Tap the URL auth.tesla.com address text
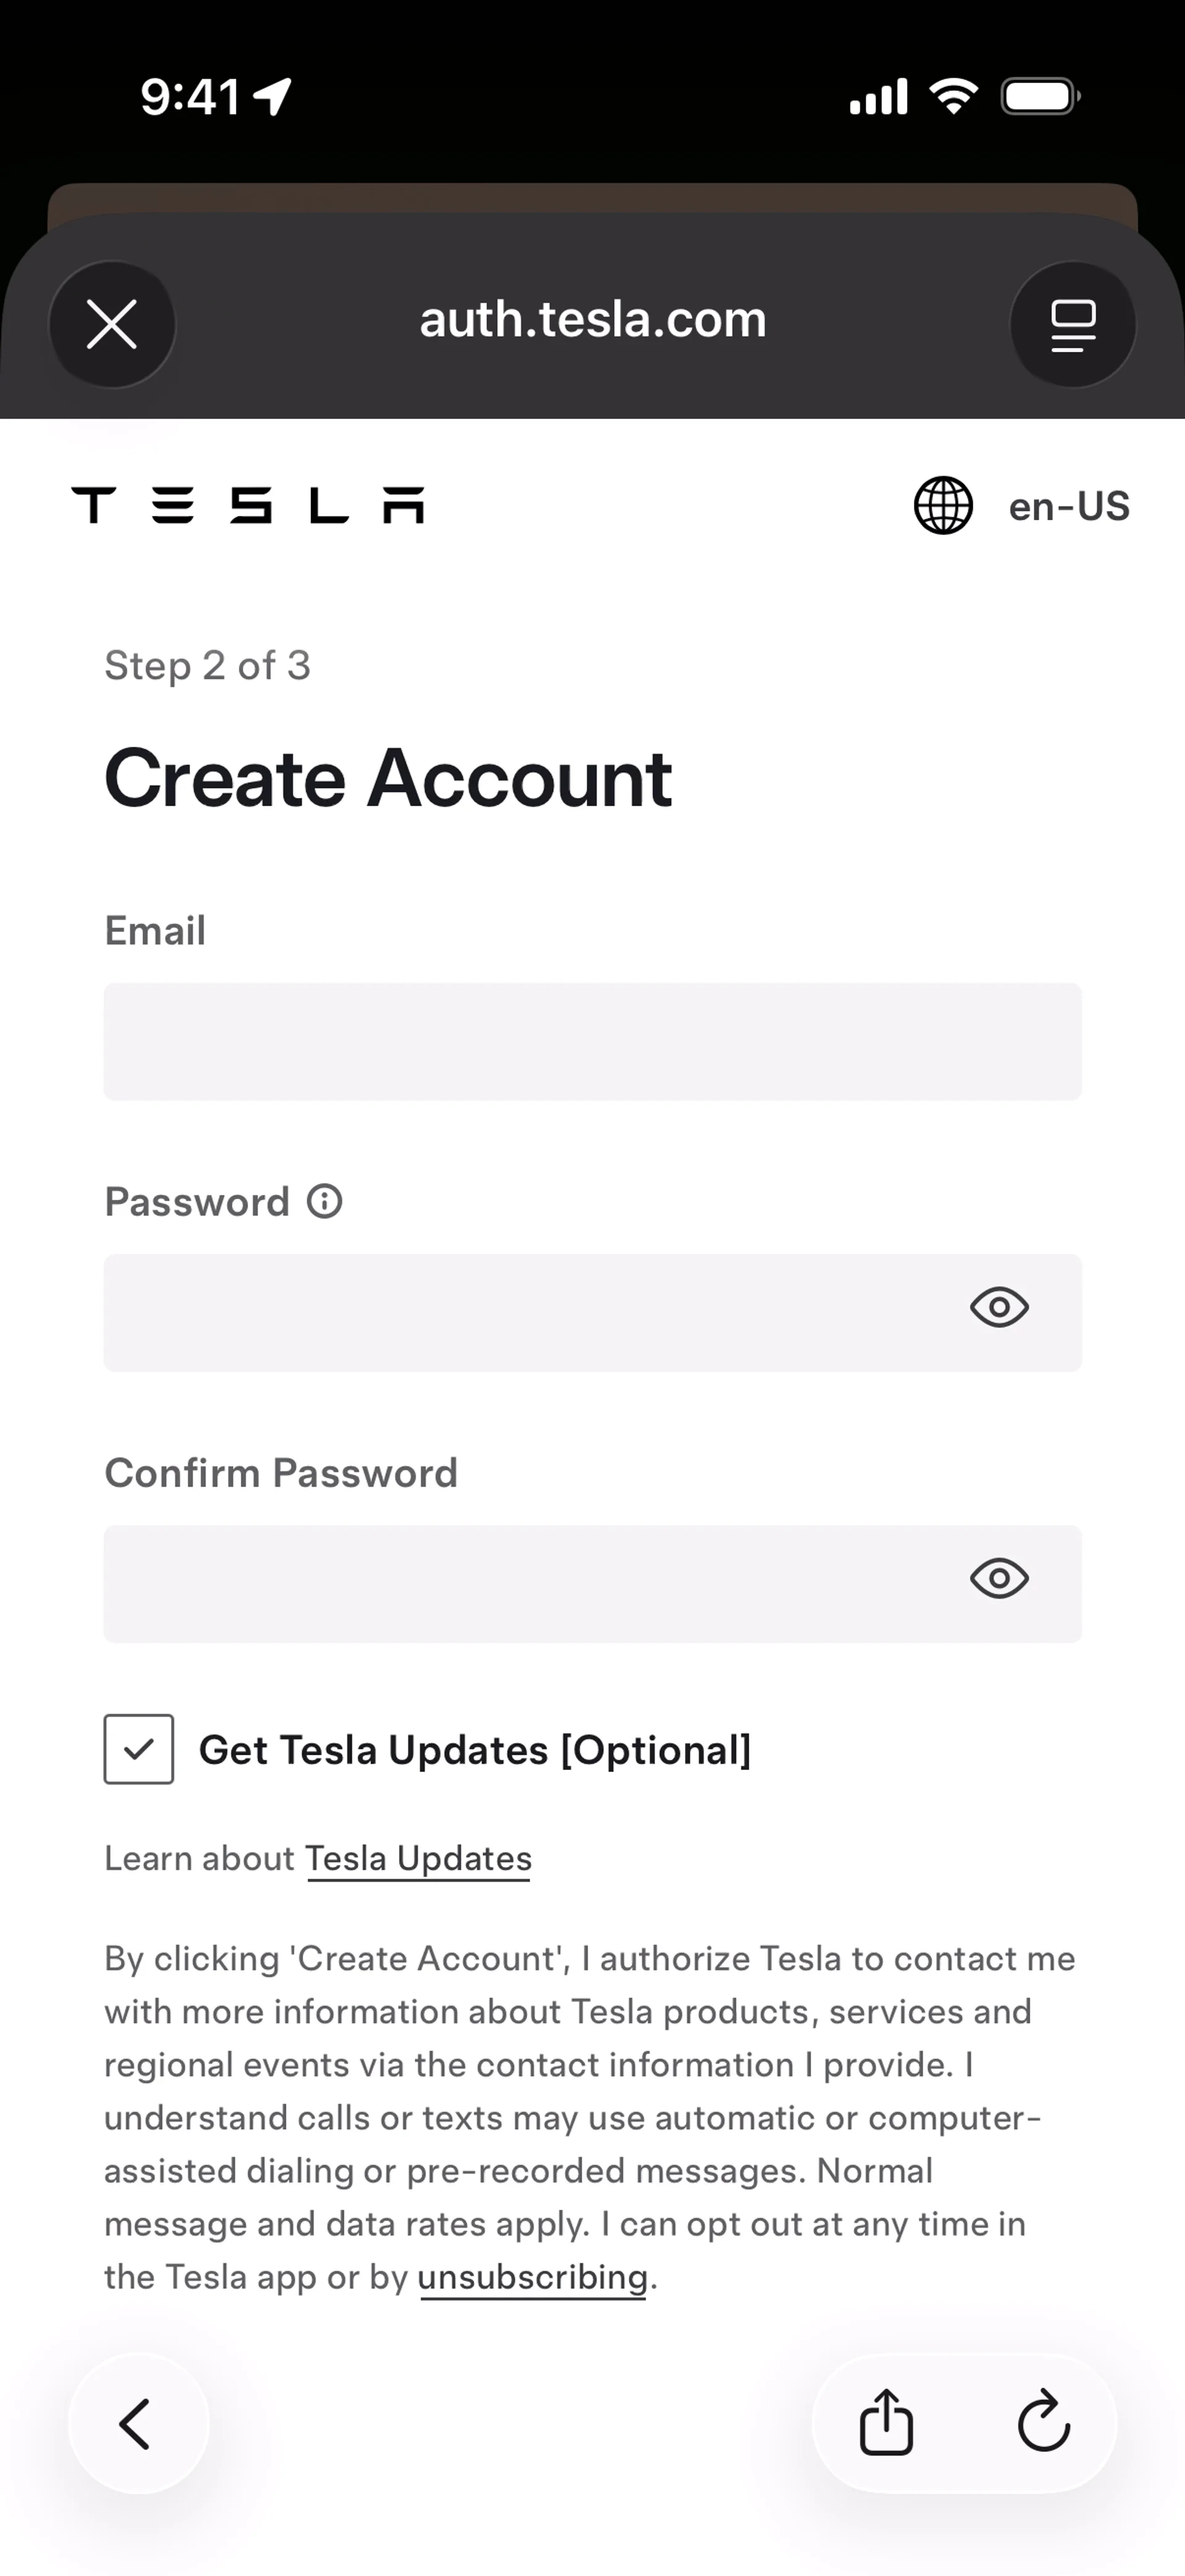The height and width of the screenshot is (2576, 1185). point(592,320)
